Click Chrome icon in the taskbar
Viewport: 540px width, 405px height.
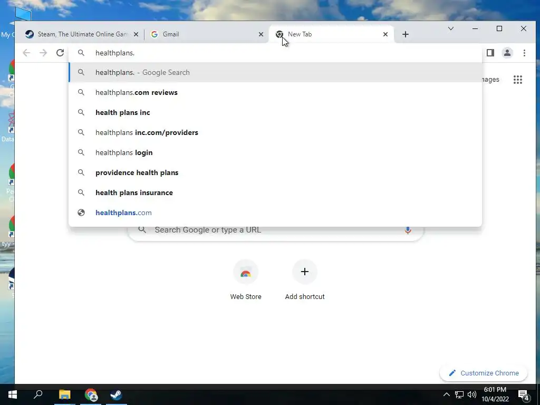[91, 394]
